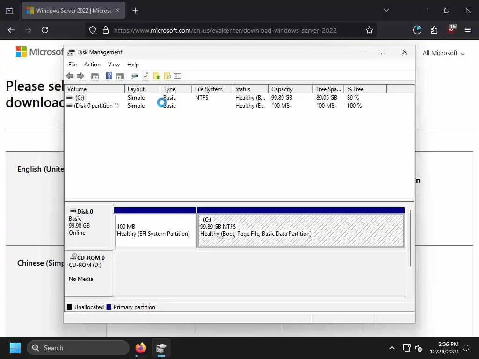Click the settings list view toolbar icon
Screen dimensions: 479x359
point(178,76)
